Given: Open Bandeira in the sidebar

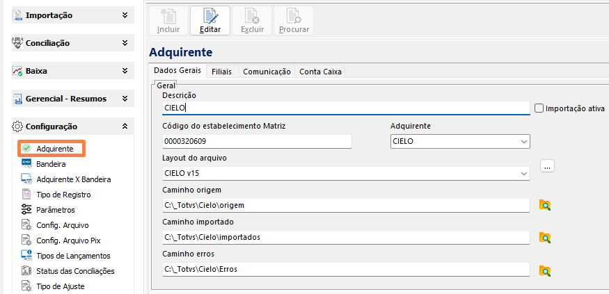Looking at the screenshot, I should click(51, 164).
